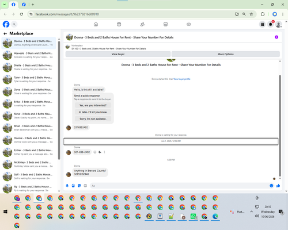Open the Windows action center notifications

point(281,212)
